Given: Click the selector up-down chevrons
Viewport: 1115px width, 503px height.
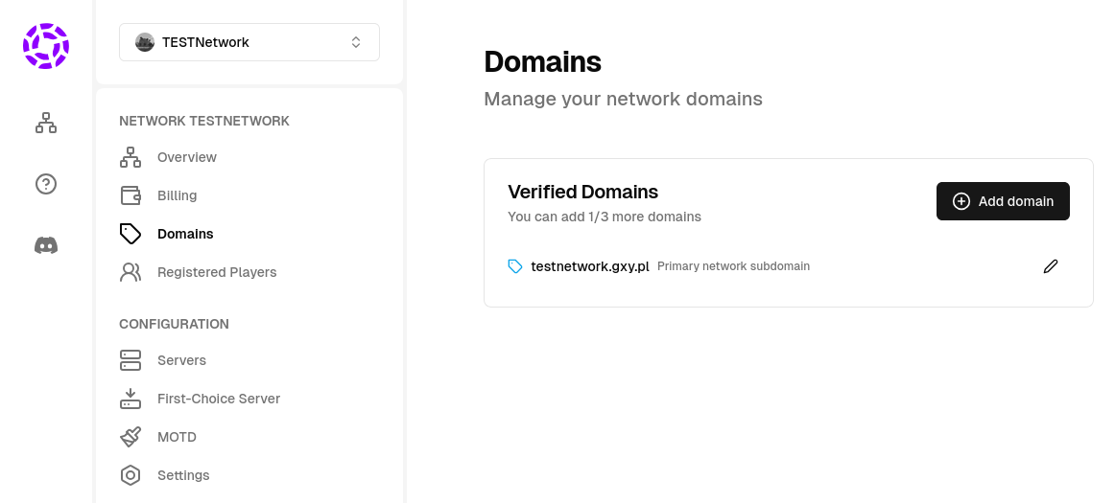Looking at the screenshot, I should [356, 42].
